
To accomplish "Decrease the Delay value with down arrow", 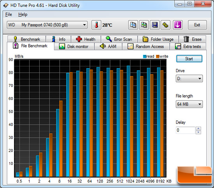I will tap(198, 132).
